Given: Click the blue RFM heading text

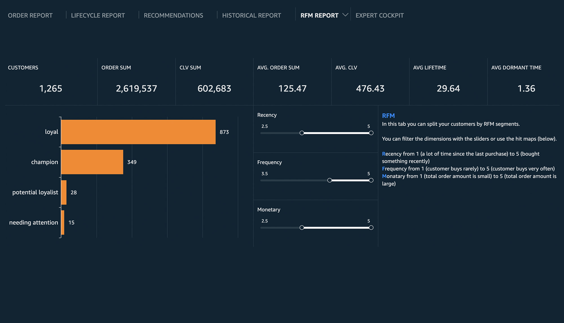Looking at the screenshot, I should (x=388, y=116).
